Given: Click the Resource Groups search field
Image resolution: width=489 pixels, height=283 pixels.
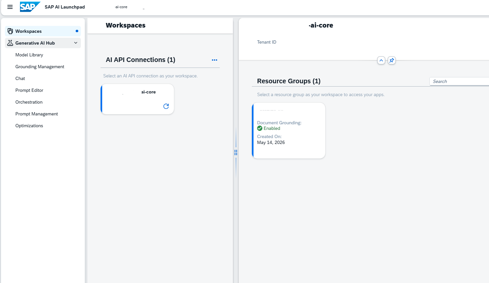Looking at the screenshot, I should click(459, 81).
